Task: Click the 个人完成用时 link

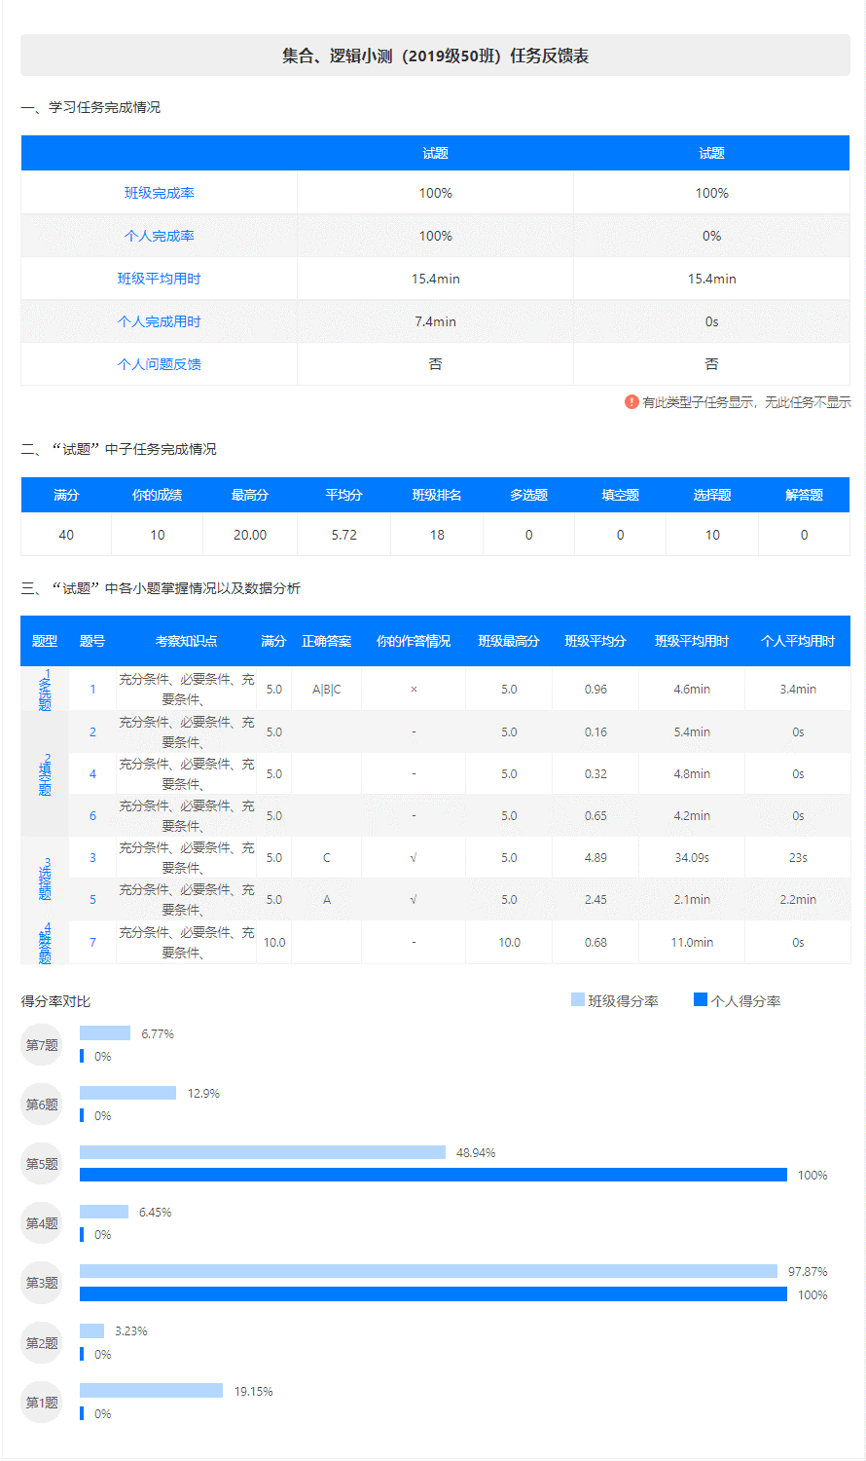Action: pyautogui.click(x=159, y=321)
